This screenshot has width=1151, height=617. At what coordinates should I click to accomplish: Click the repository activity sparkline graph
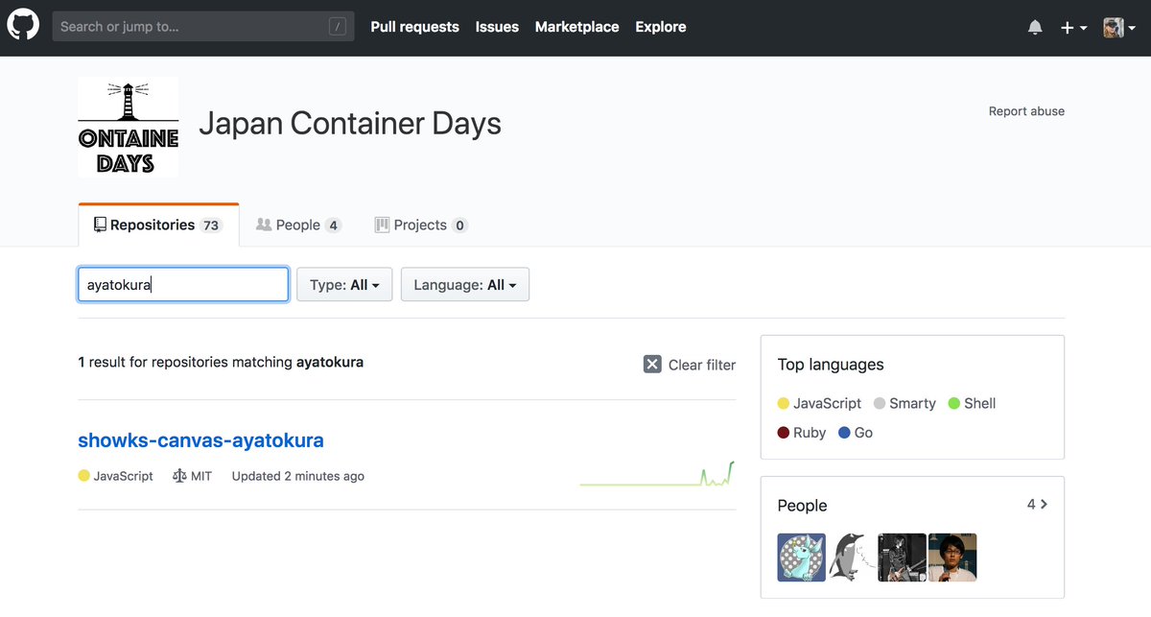[657, 474]
